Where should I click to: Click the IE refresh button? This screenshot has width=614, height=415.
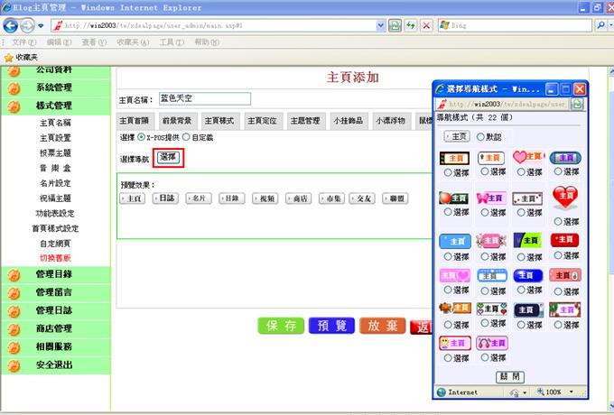[411, 25]
